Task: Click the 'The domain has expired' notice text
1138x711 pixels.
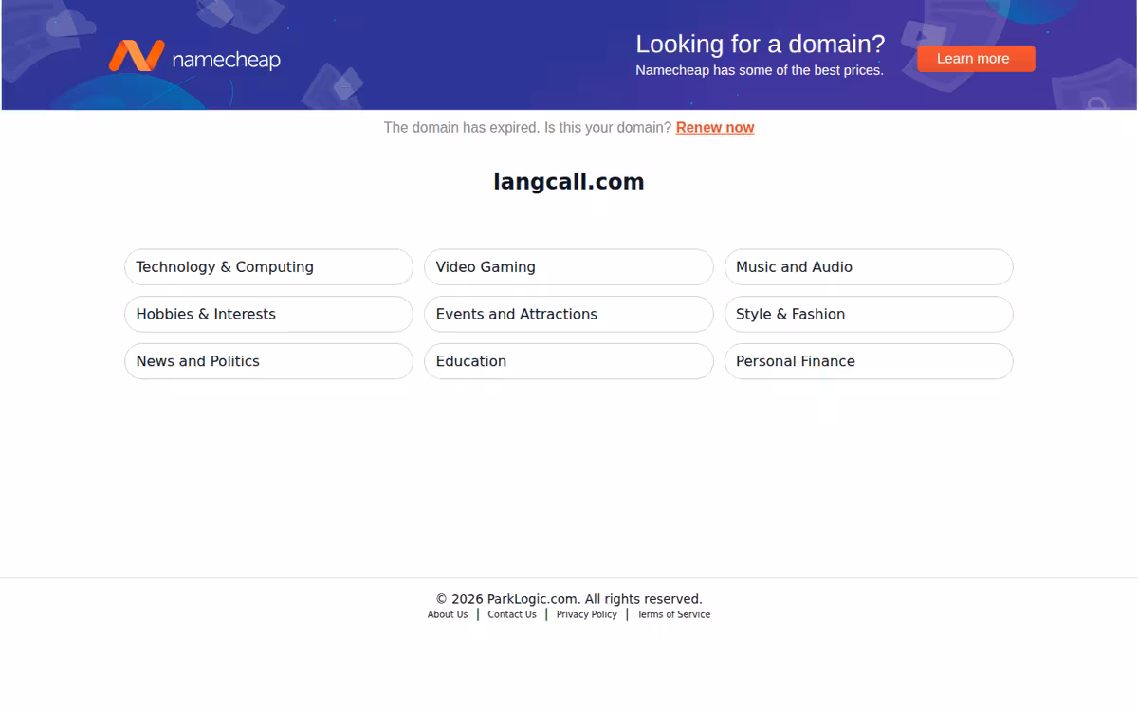Action: (x=527, y=128)
